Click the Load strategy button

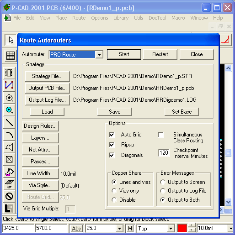[x=47, y=112]
